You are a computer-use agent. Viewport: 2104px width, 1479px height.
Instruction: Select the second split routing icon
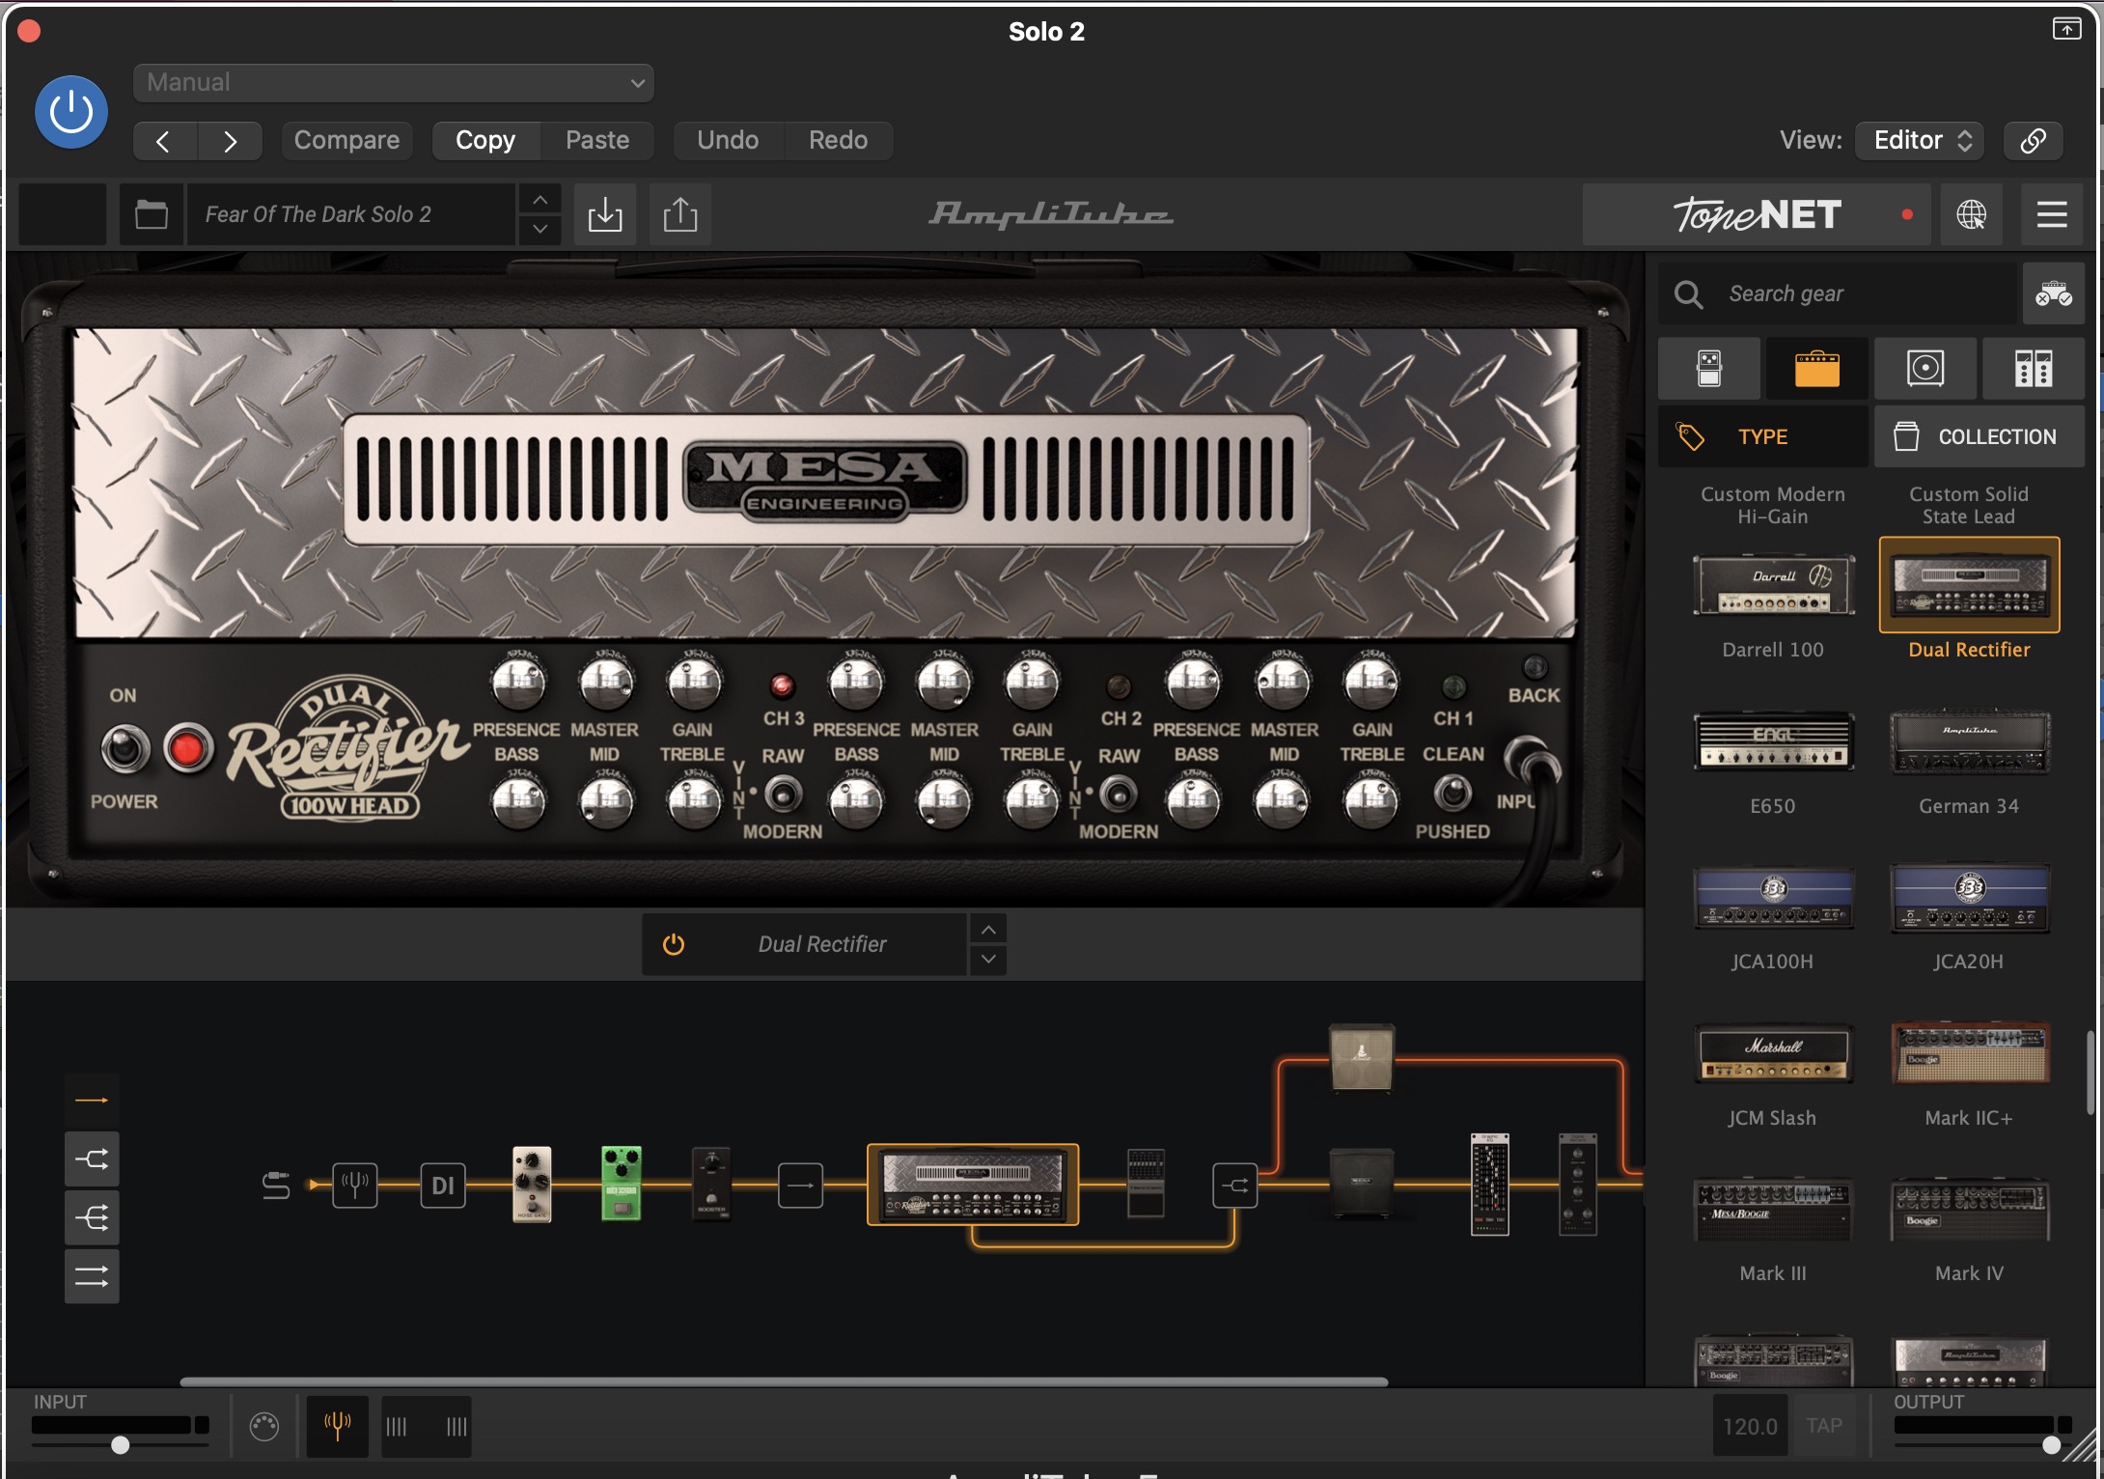[x=92, y=1158]
